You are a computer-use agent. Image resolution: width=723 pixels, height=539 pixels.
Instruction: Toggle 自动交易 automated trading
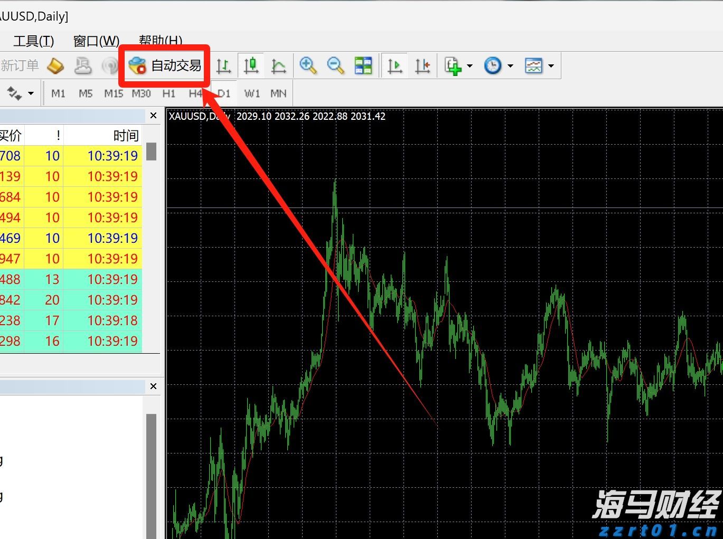(x=165, y=65)
